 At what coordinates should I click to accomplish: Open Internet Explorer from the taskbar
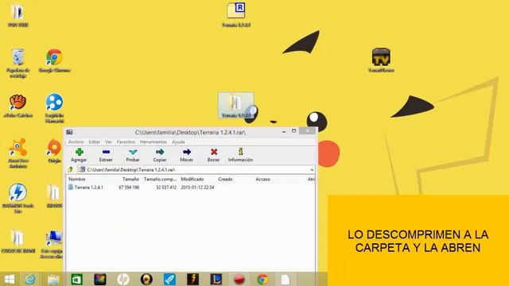[30, 279]
